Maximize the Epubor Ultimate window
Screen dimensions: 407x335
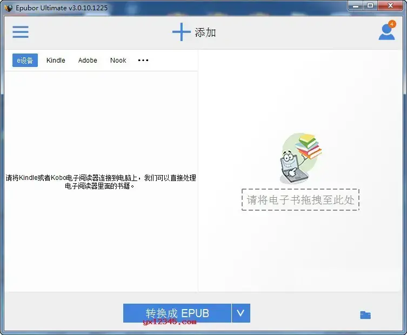[x=370, y=5]
